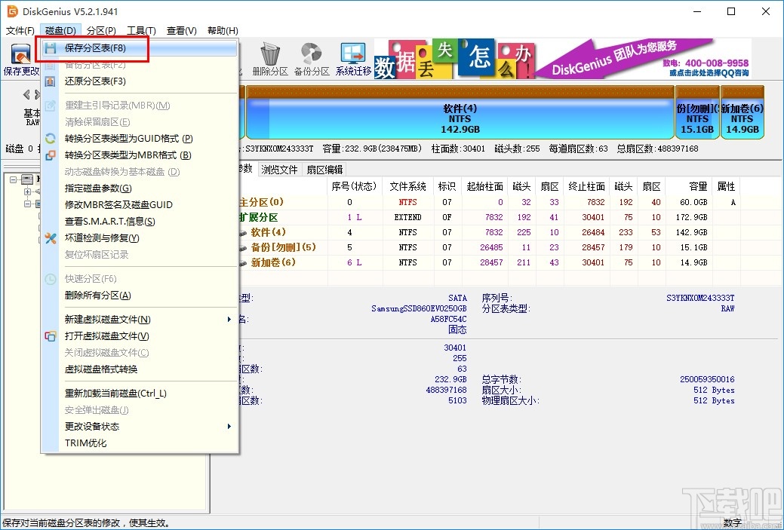This screenshot has width=784, height=530.
Task: Open the 工具(T) menu
Action: tap(141, 31)
